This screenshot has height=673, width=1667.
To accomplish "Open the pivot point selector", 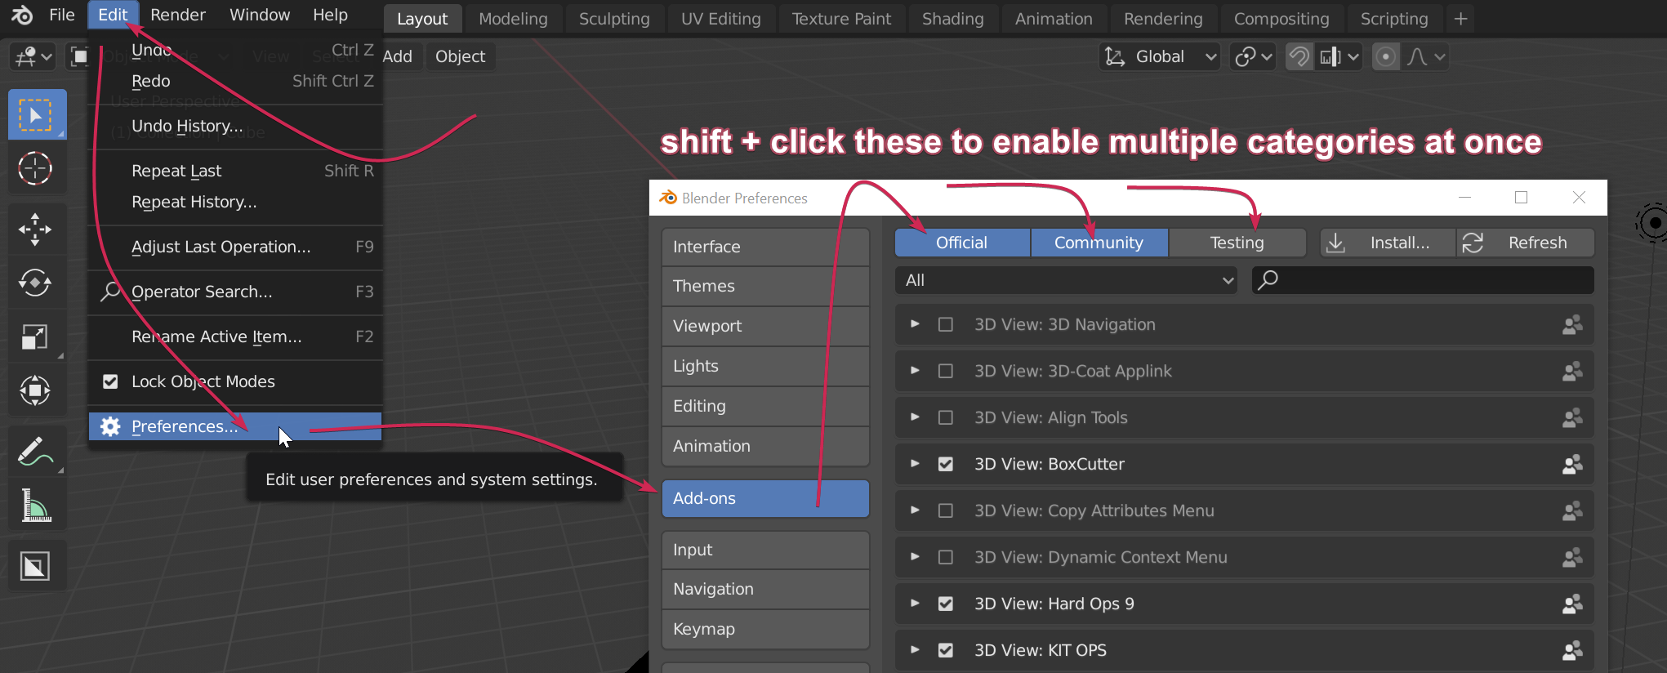I will pos(1253,56).
